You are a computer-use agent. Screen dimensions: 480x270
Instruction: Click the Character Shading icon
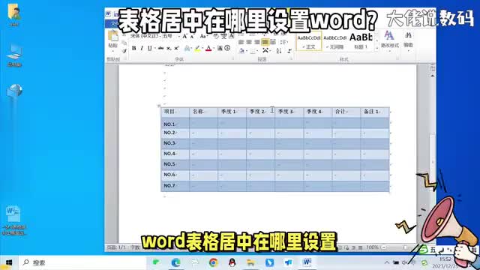coord(220,48)
